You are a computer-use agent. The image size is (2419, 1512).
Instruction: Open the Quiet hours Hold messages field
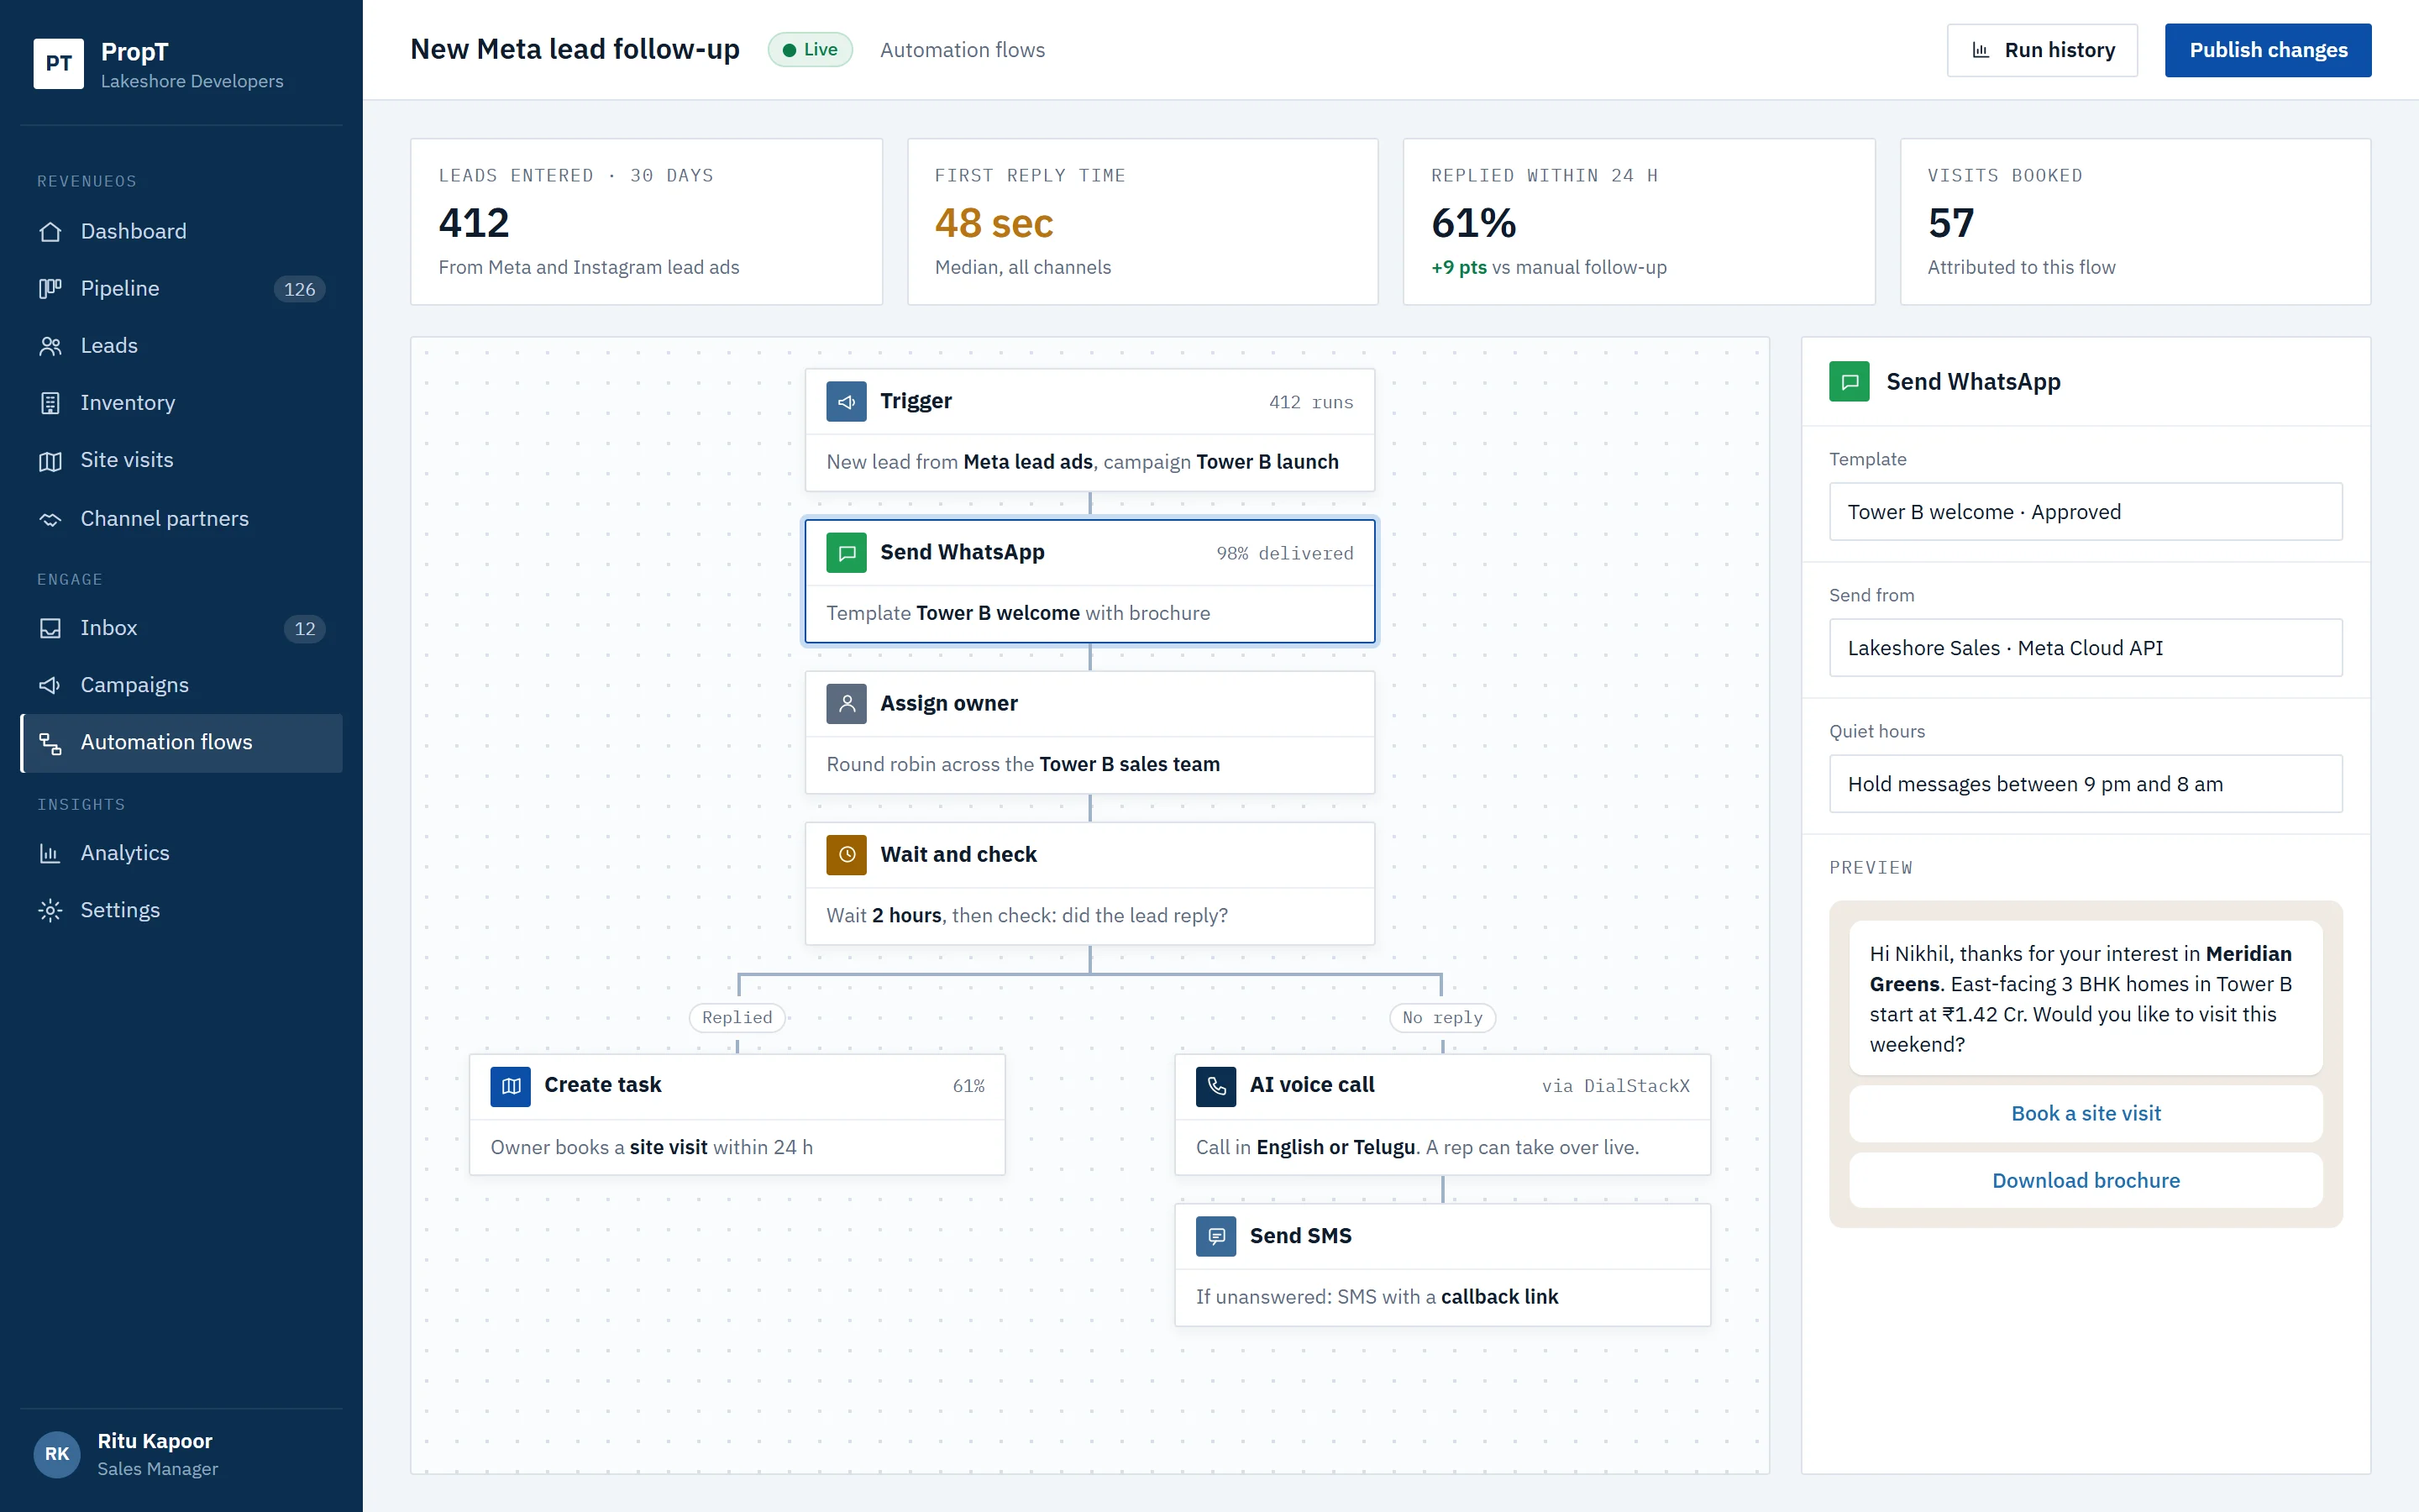click(x=2086, y=784)
